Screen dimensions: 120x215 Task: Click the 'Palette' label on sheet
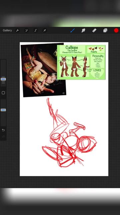tap(94, 52)
